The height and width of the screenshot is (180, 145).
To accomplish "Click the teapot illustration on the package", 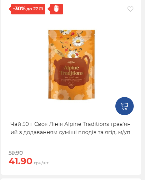I will coord(72,72).
